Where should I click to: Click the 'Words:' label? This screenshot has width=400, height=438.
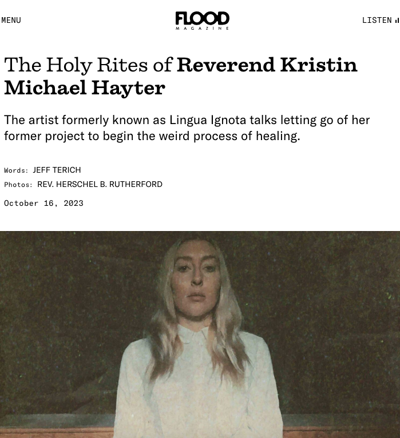16,170
